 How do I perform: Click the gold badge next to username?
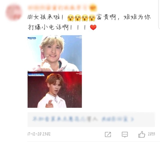click(x=93, y=8)
